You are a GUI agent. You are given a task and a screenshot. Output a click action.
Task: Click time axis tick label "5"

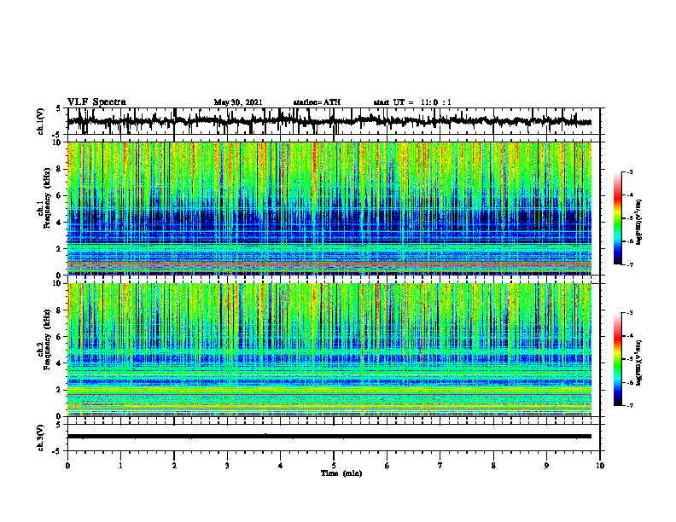[334, 466]
